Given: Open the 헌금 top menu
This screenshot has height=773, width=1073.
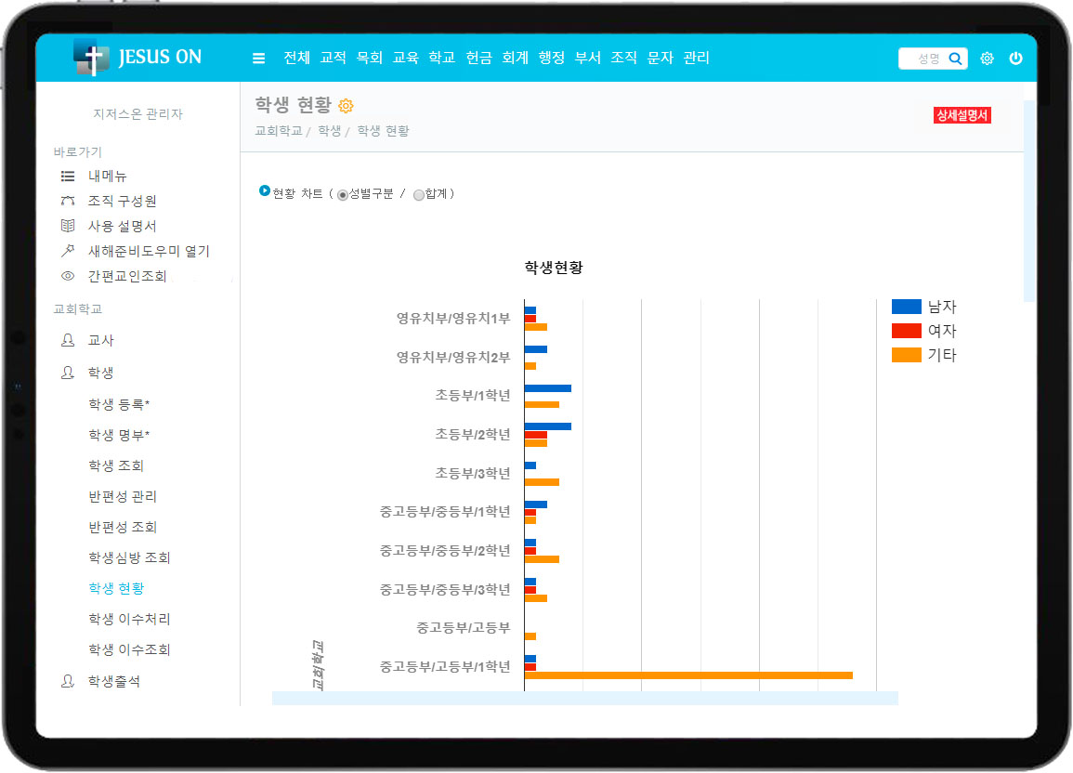Looking at the screenshot, I should pos(479,58).
